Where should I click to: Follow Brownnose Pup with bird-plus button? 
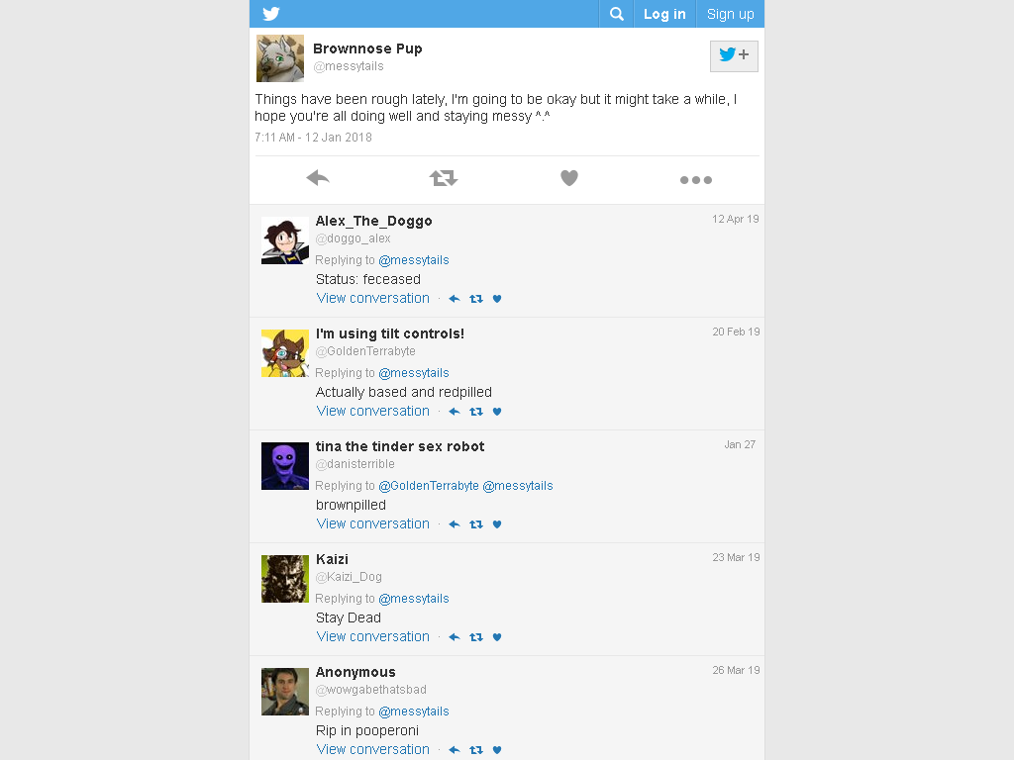734,55
